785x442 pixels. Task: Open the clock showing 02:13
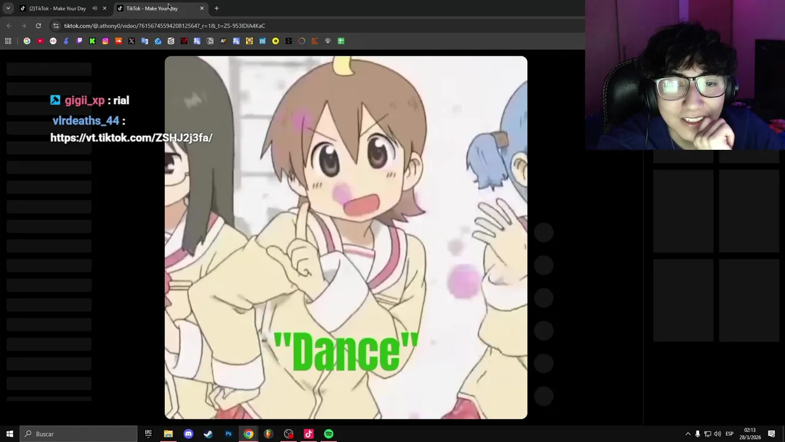click(x=749, y=434)
